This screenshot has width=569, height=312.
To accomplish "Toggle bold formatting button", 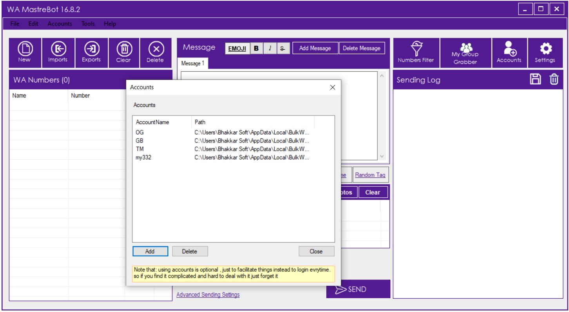I will (256, 49).
